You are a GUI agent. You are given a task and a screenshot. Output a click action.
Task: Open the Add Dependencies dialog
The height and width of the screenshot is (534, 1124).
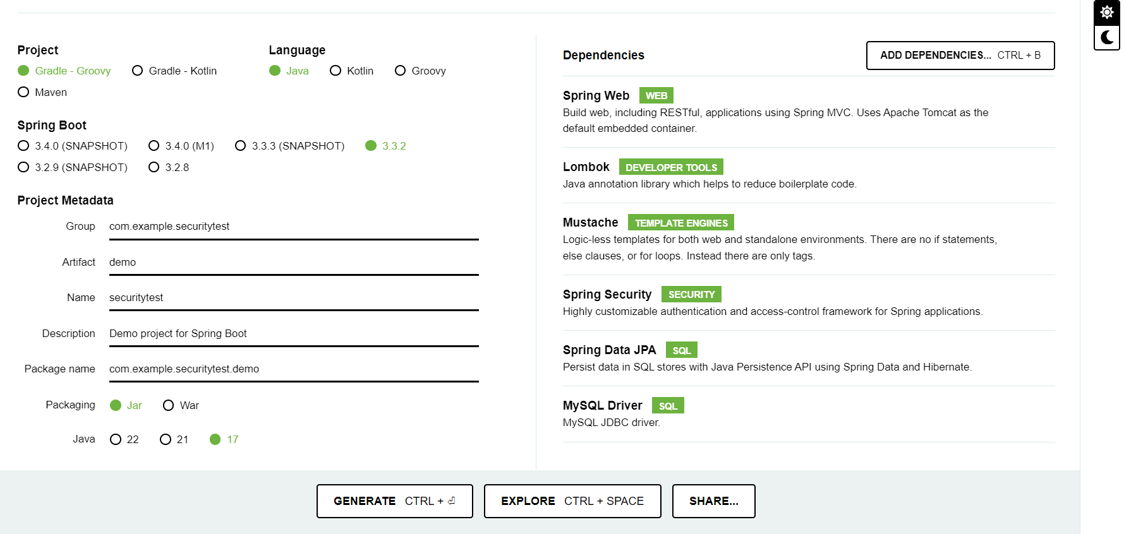[x=960, y=56]
